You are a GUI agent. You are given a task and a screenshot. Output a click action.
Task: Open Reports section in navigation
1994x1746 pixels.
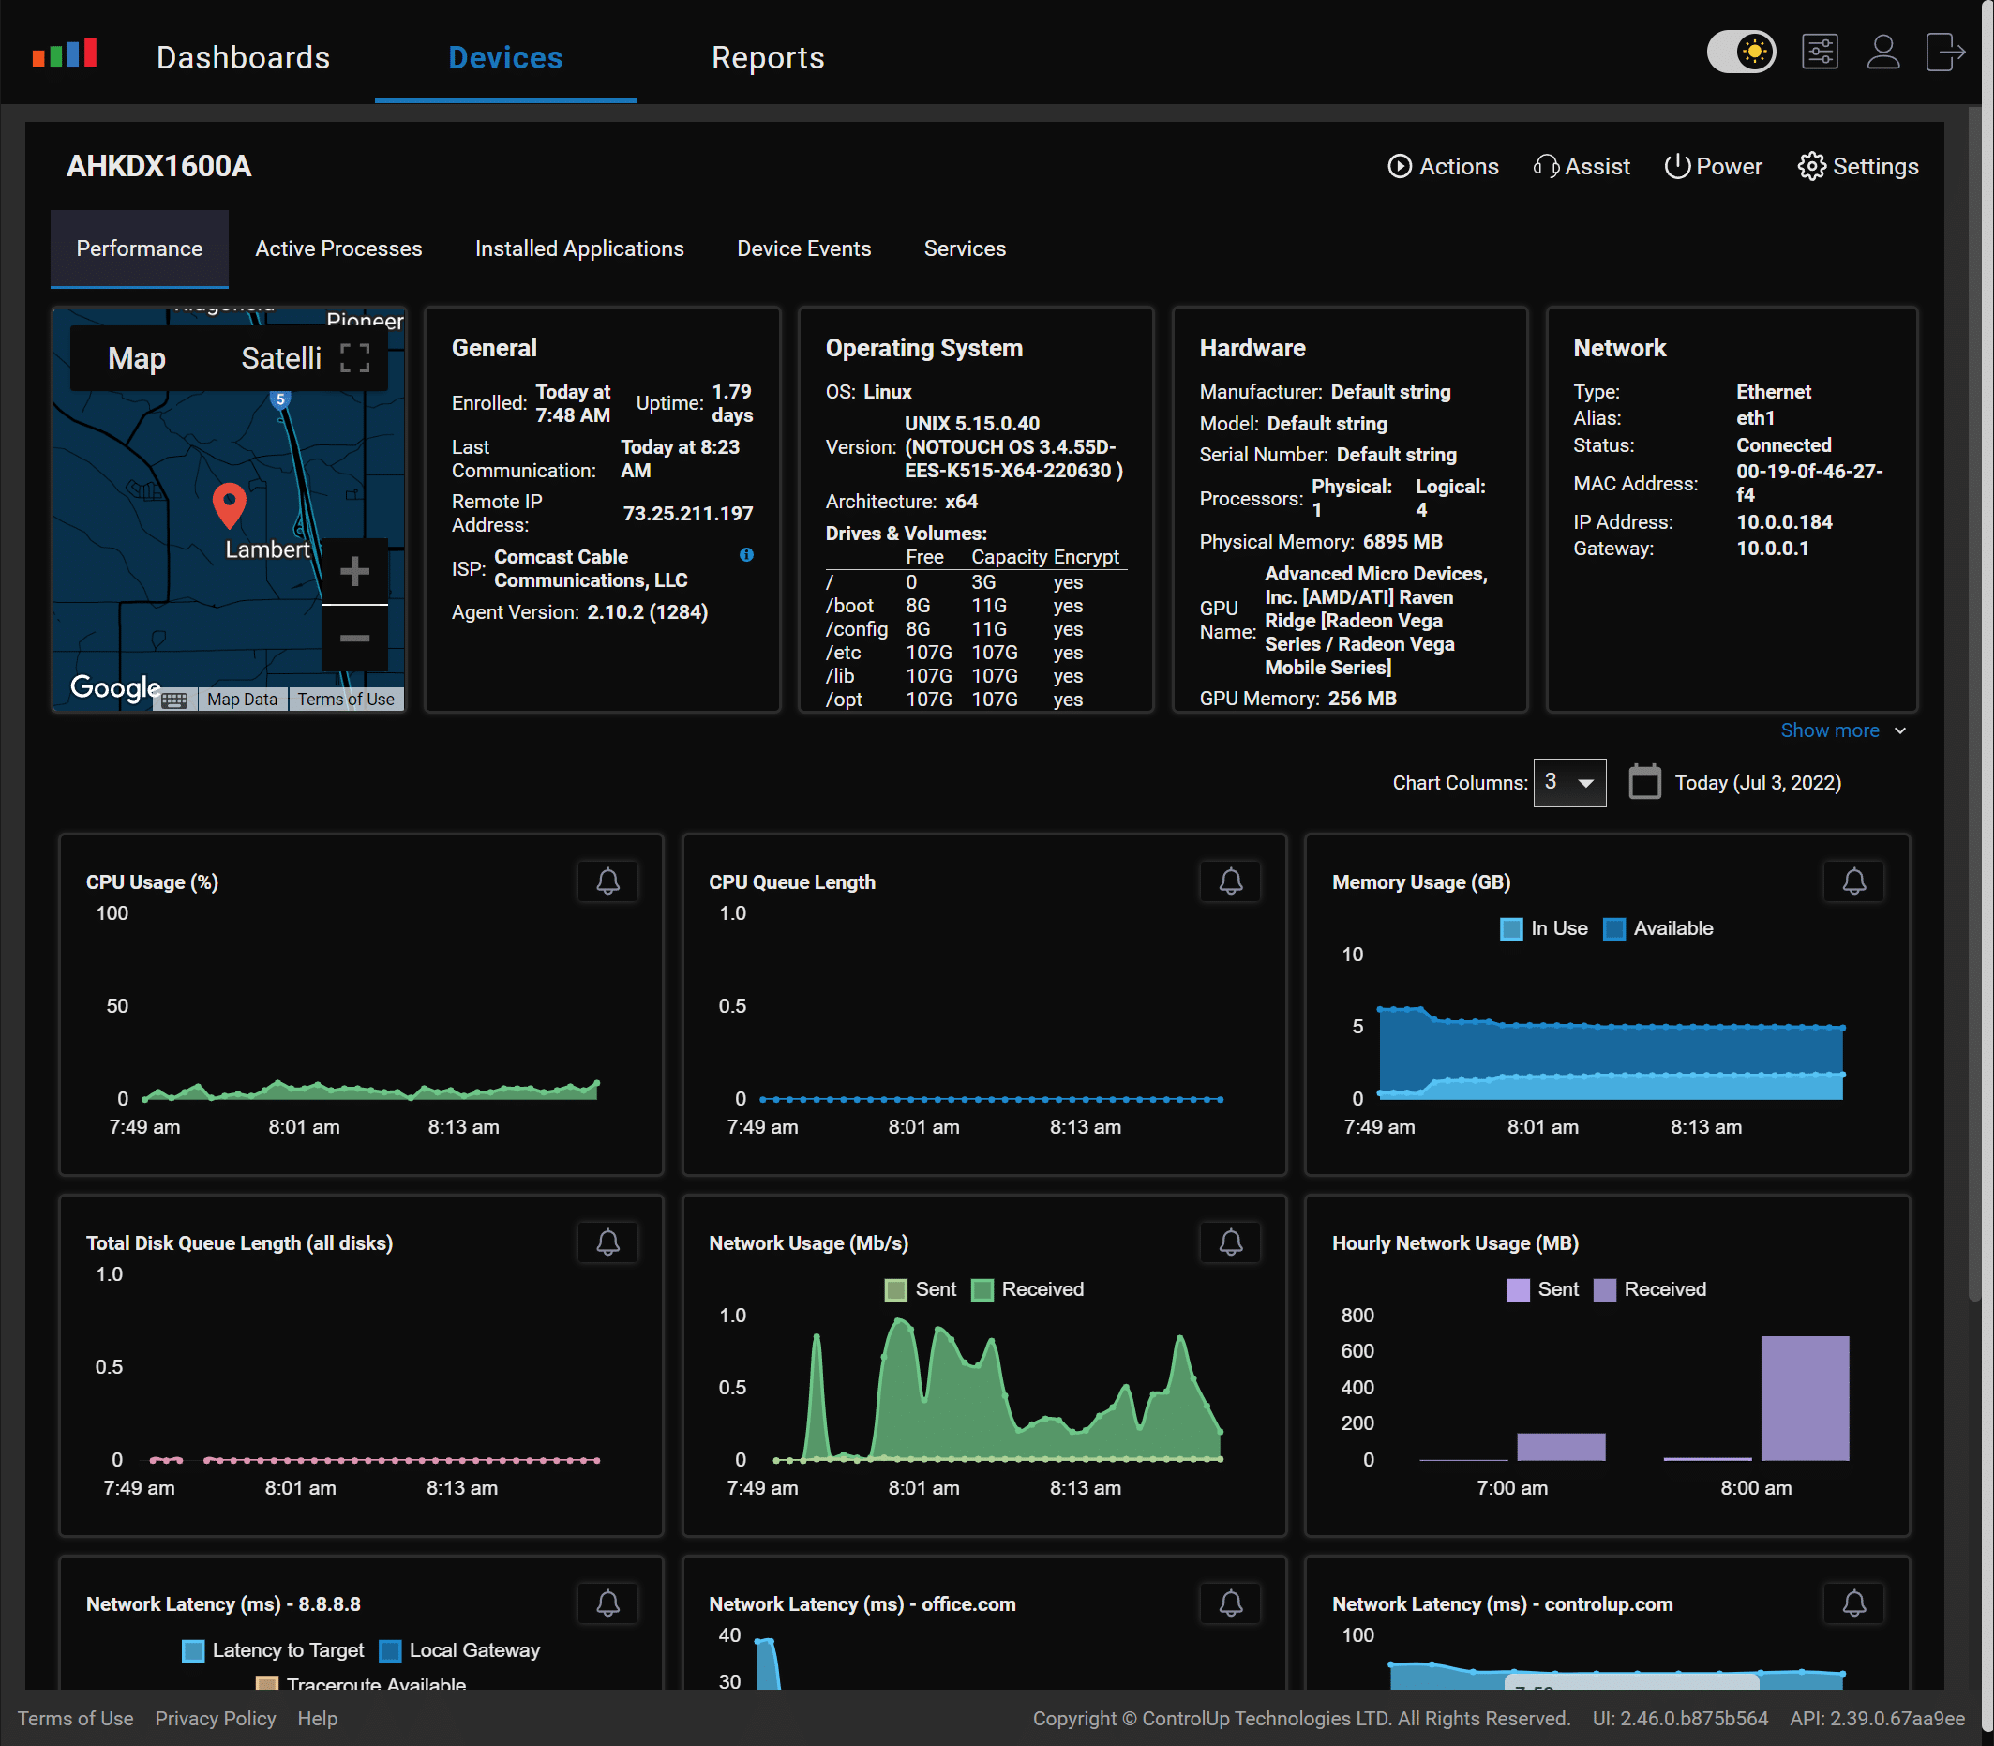[x=767, y=56]
